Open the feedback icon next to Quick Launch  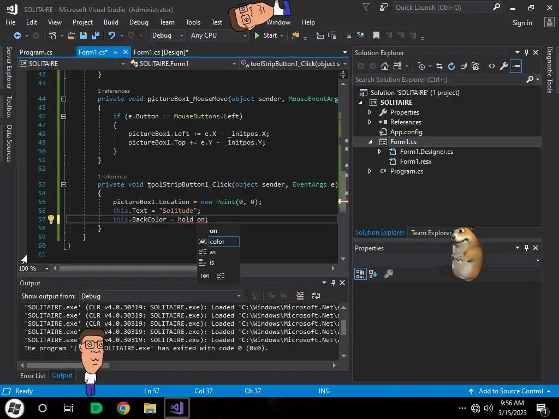coord(384,7)
